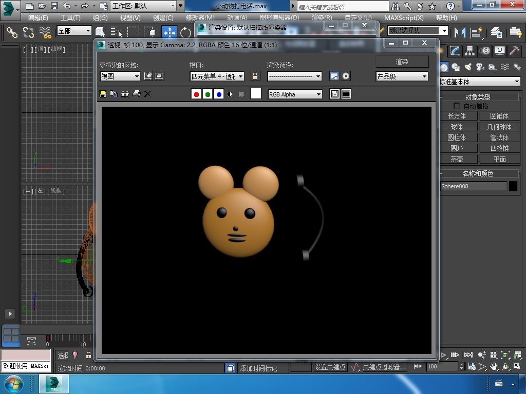
Task: Open the 创建选择集 named selection dropdown
Action: tap(418, 30)
